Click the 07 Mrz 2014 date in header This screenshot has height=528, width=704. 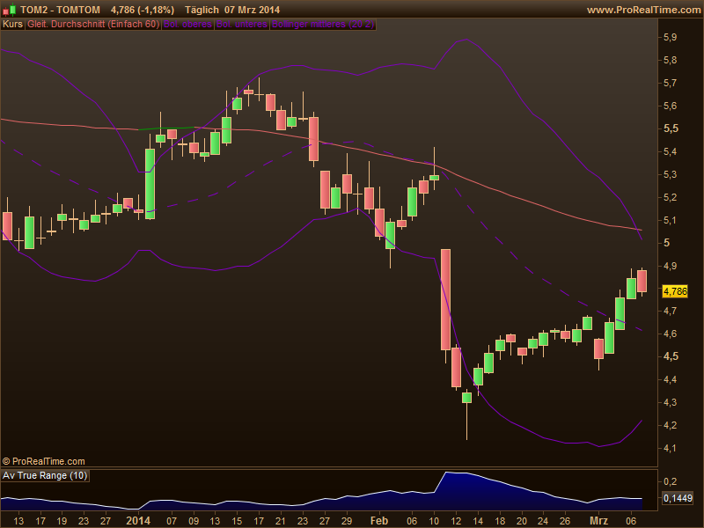252,10
